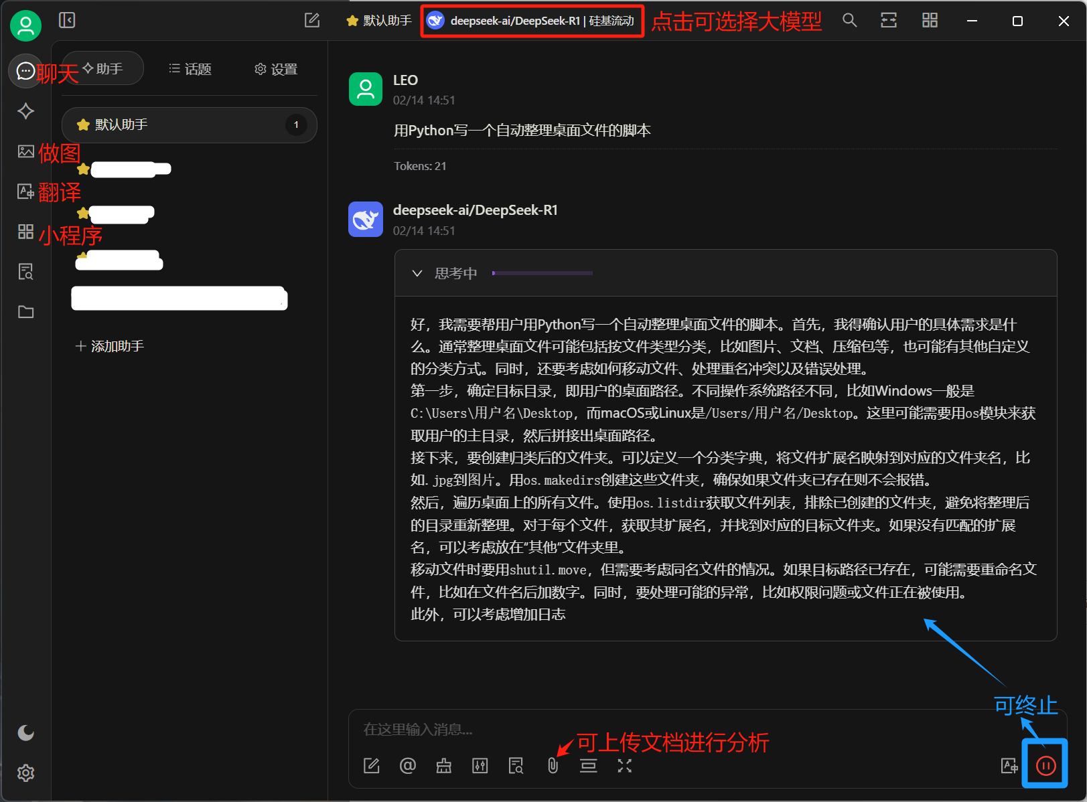Screen dimensions: 1087x802
Task: Click the LEO user avatar in chat
Action: click(x=366, y=89)
